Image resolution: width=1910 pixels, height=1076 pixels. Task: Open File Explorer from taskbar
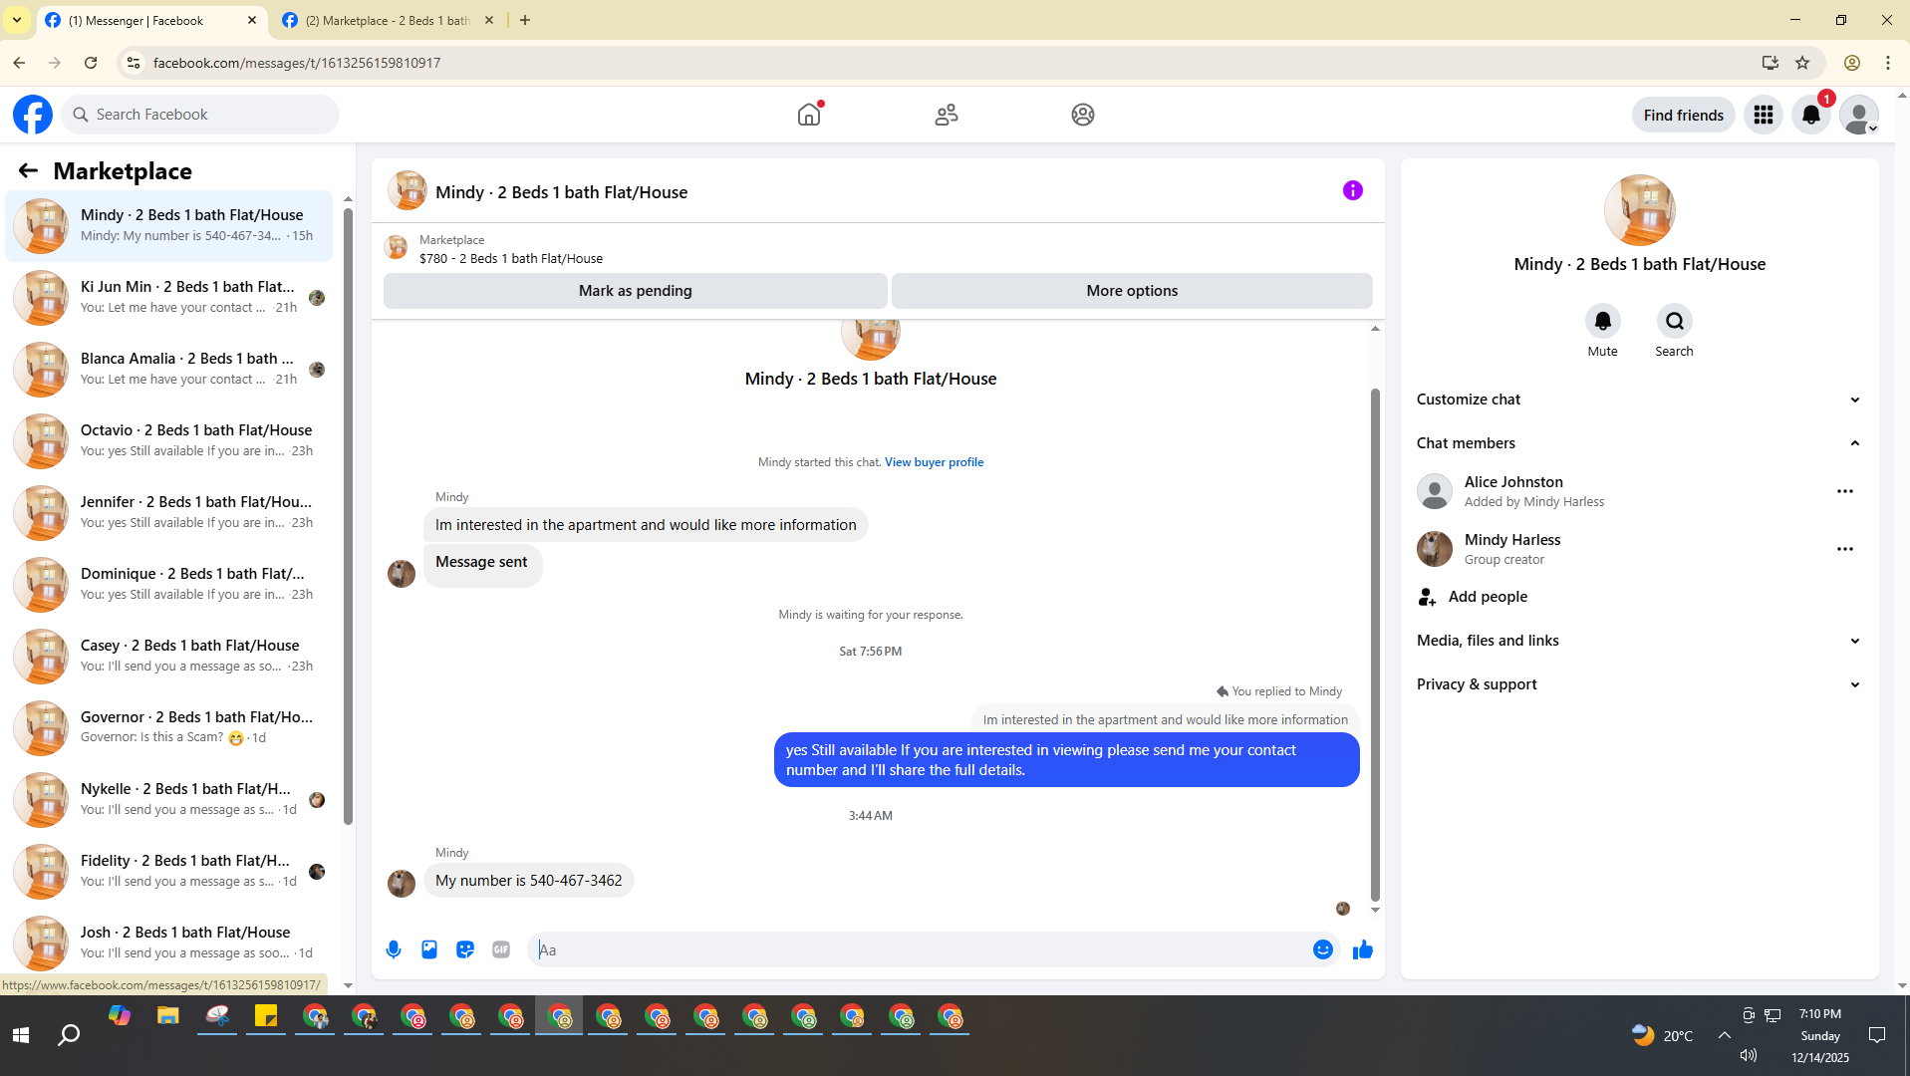click(167, 1017)
